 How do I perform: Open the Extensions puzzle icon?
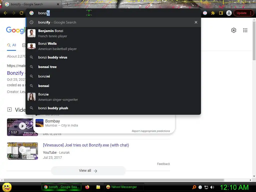(213, 13)
